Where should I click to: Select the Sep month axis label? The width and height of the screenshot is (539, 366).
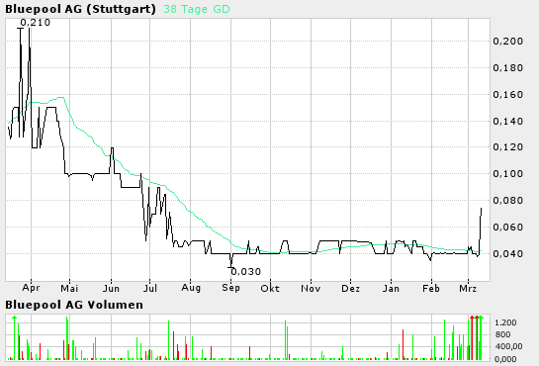tap(230, 288)
